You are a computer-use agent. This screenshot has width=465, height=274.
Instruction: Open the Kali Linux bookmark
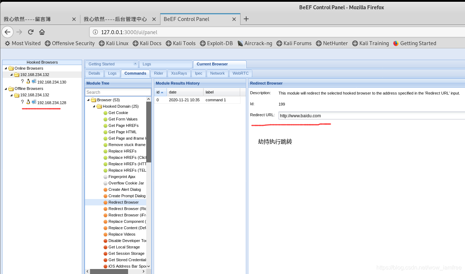pos(113,43)
